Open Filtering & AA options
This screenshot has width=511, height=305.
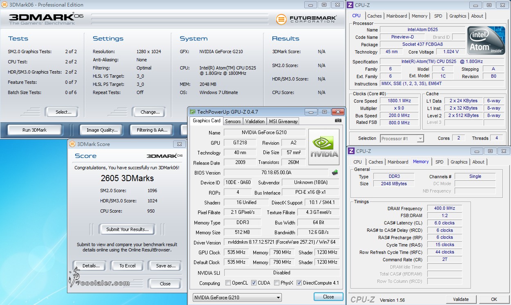152,130
